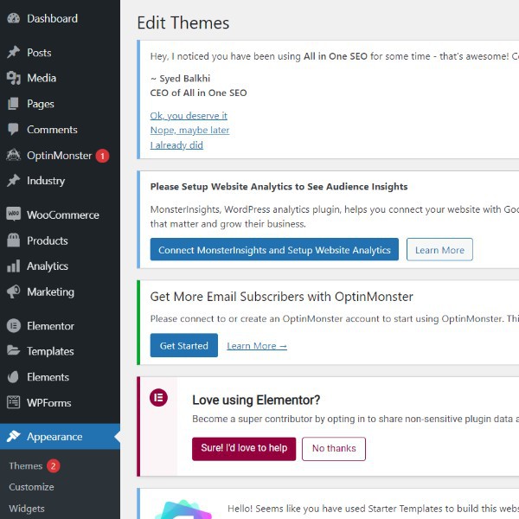Select the Appearance menu item
Viewport: 519px width, 519px height.
(60, 437)
